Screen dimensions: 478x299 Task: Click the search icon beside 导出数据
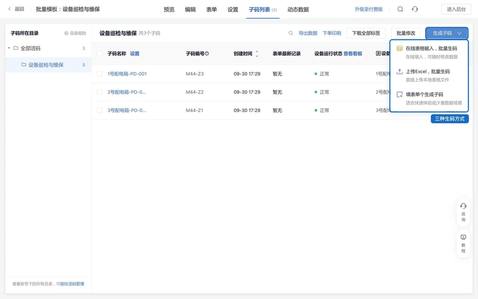tap(291, 33)
